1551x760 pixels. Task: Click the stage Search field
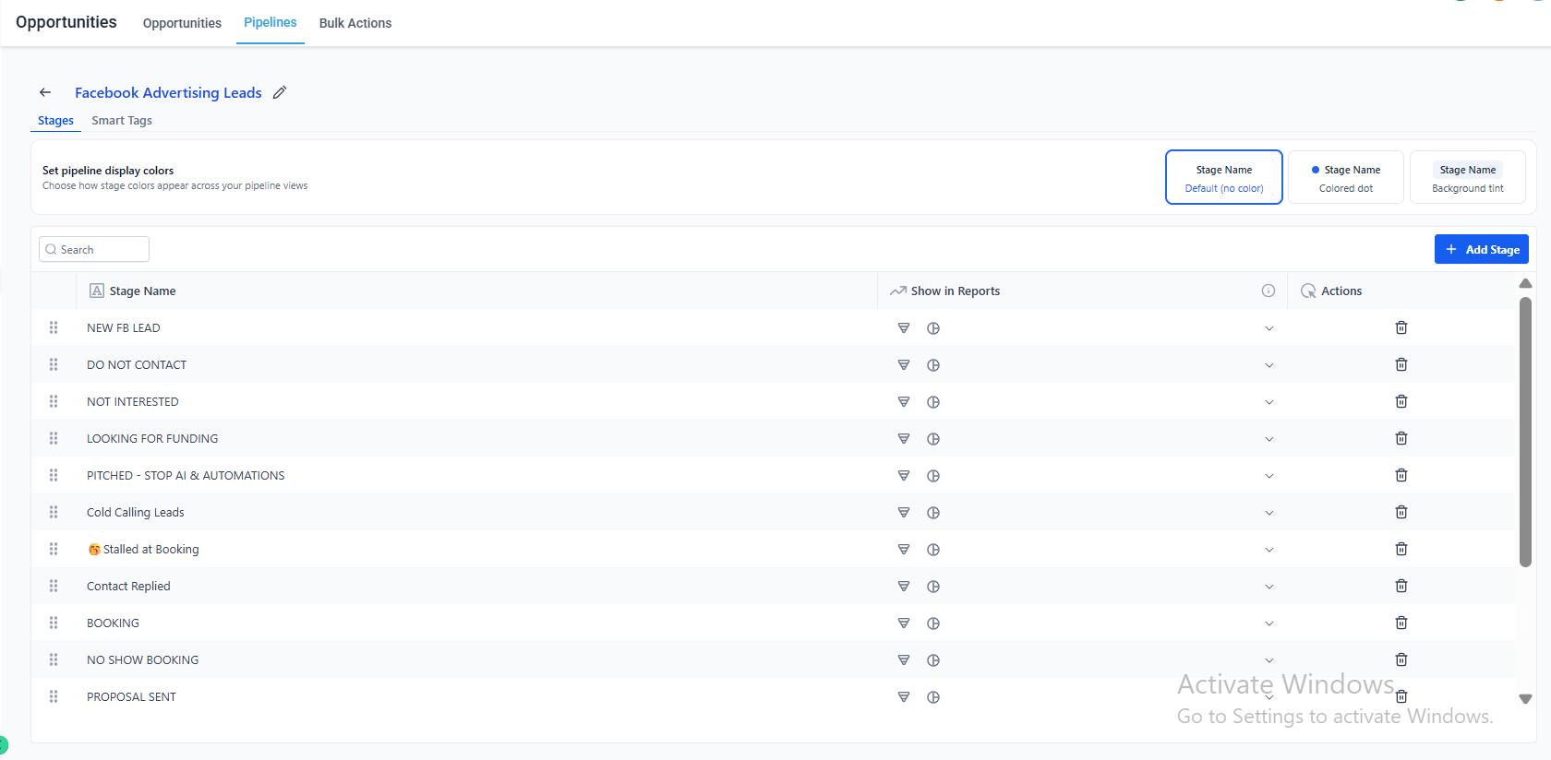(94, 249)
